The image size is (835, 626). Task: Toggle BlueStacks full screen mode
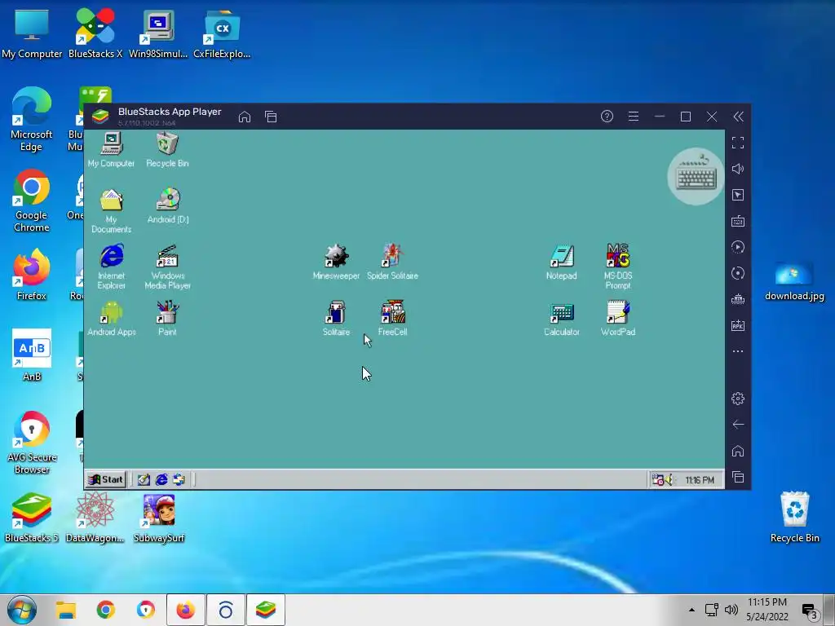click(737, 143)
